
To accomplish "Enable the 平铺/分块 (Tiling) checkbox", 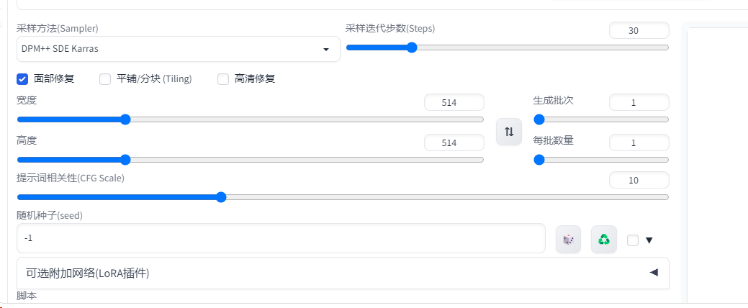I will (105, 79).
